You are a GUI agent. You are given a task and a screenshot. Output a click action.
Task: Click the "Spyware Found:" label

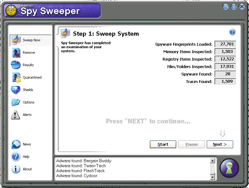tap(197, 74)
